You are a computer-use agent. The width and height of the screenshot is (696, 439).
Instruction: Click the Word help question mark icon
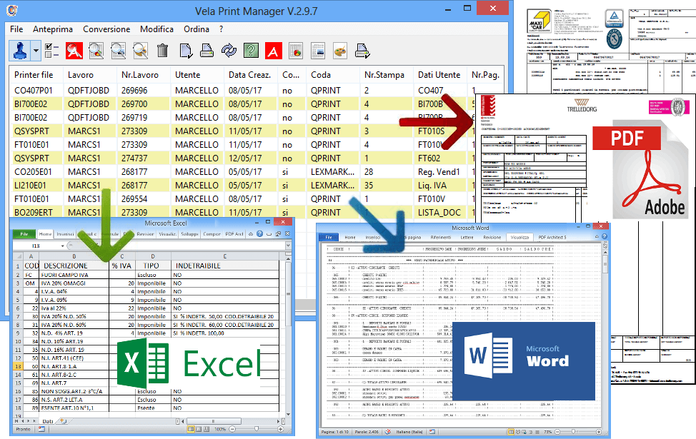click(604, 237)
